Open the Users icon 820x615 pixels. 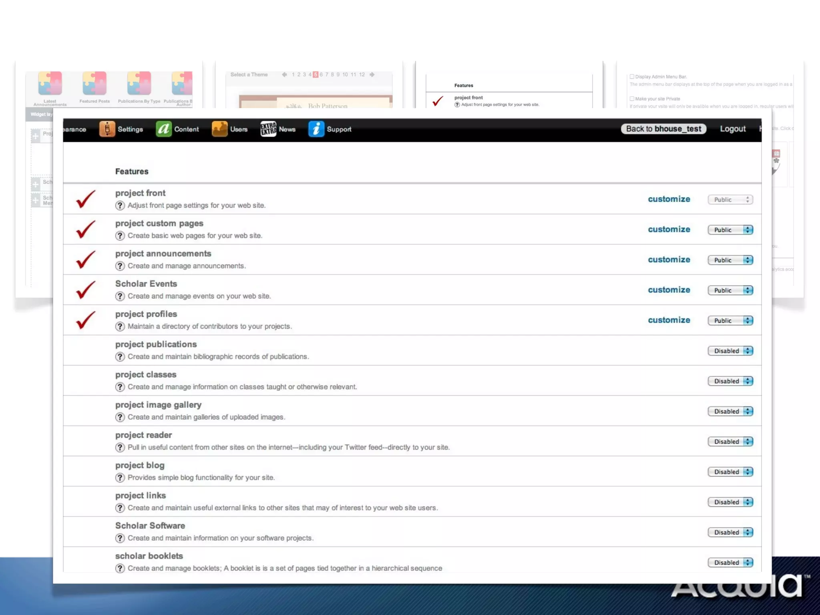pyautogui.click(x=219, y=129)
